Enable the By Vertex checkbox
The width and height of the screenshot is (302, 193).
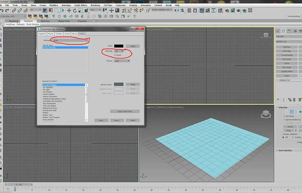(284, 116)
